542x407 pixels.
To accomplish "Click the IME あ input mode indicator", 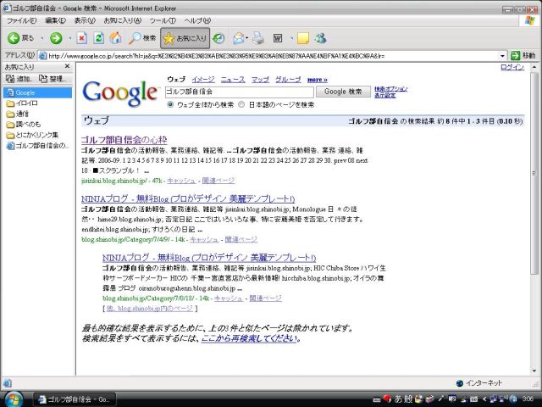I will click(x=398, y=399).
